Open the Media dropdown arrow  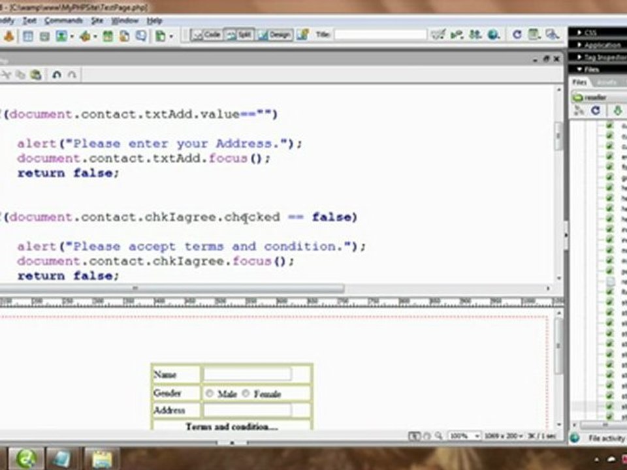click(95, 37)
